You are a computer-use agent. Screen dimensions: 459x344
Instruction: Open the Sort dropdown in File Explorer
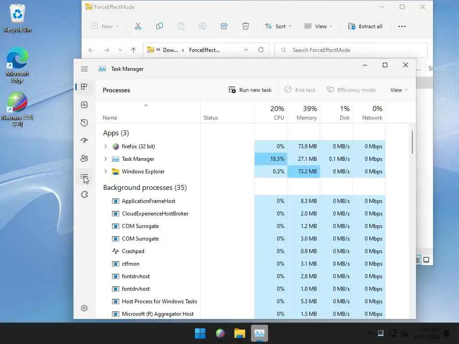click(278, 26)
